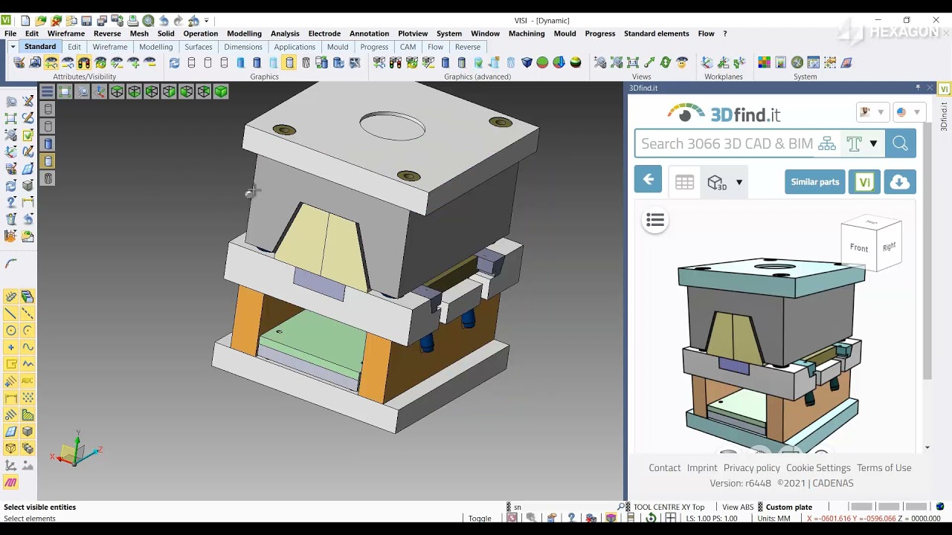This screenshot has width=952, height=535.
Task: Click the ABC text tool
Action: 28,380
